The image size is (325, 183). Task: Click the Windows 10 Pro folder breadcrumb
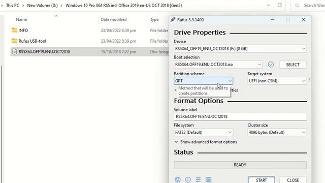pos(124,6)
